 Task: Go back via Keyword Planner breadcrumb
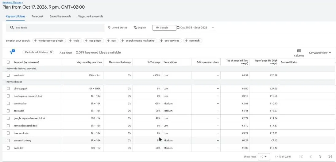(x=12, y=2)
